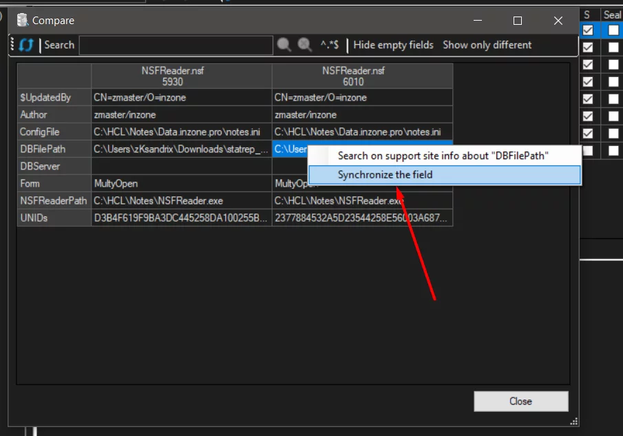This screenshot has height=436, width=623.
Task: Toggle Show only different
Action: (487, 45)
